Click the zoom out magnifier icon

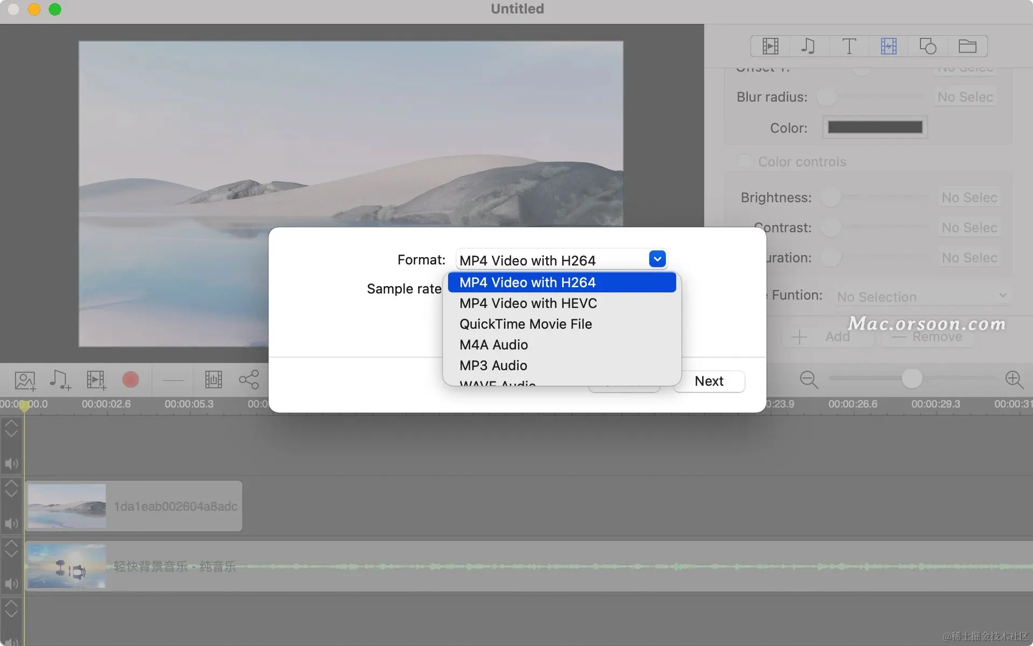[x=809, y=380]
